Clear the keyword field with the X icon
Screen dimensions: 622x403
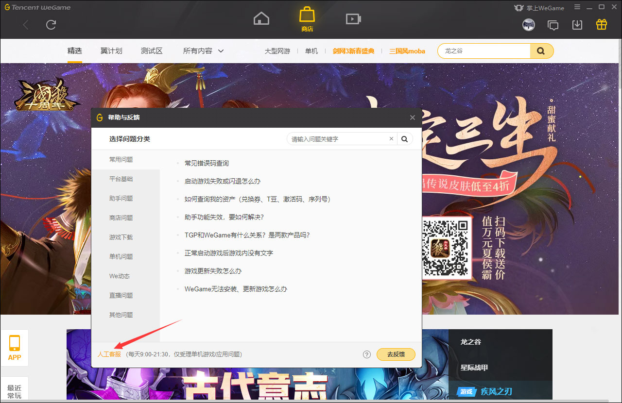391,138
